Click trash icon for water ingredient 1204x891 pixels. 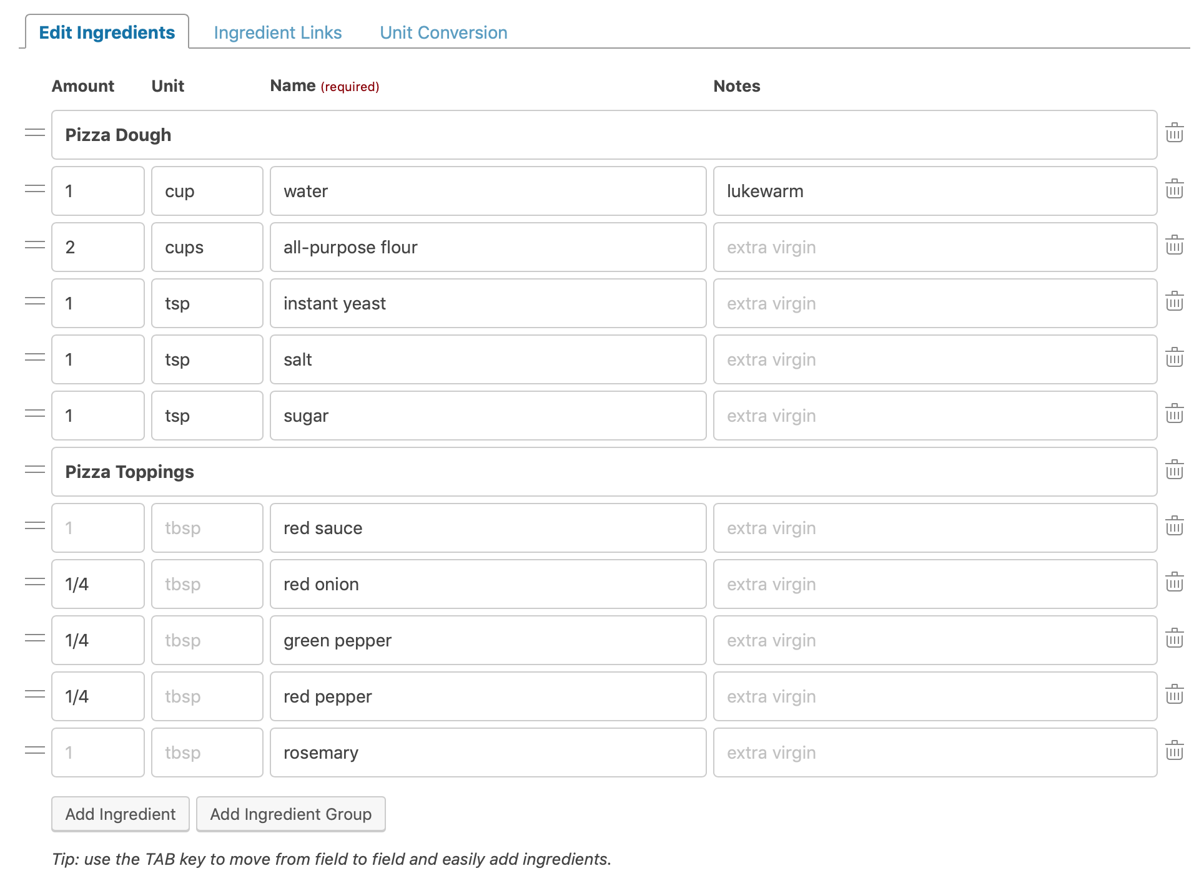(x=1174, y=189)
